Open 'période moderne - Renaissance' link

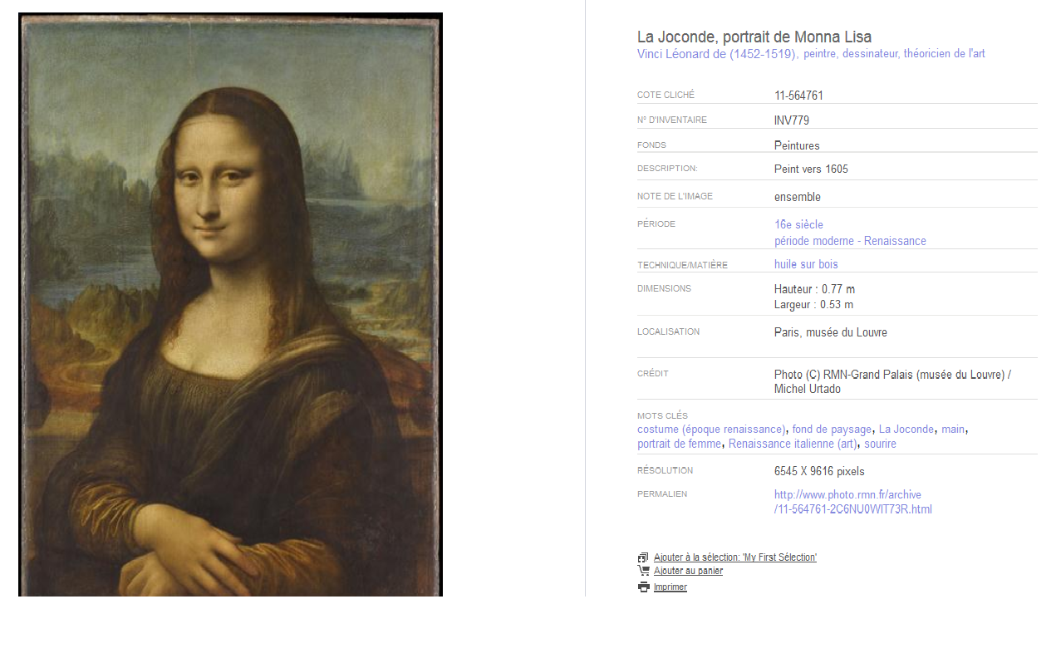coord(850,241)
